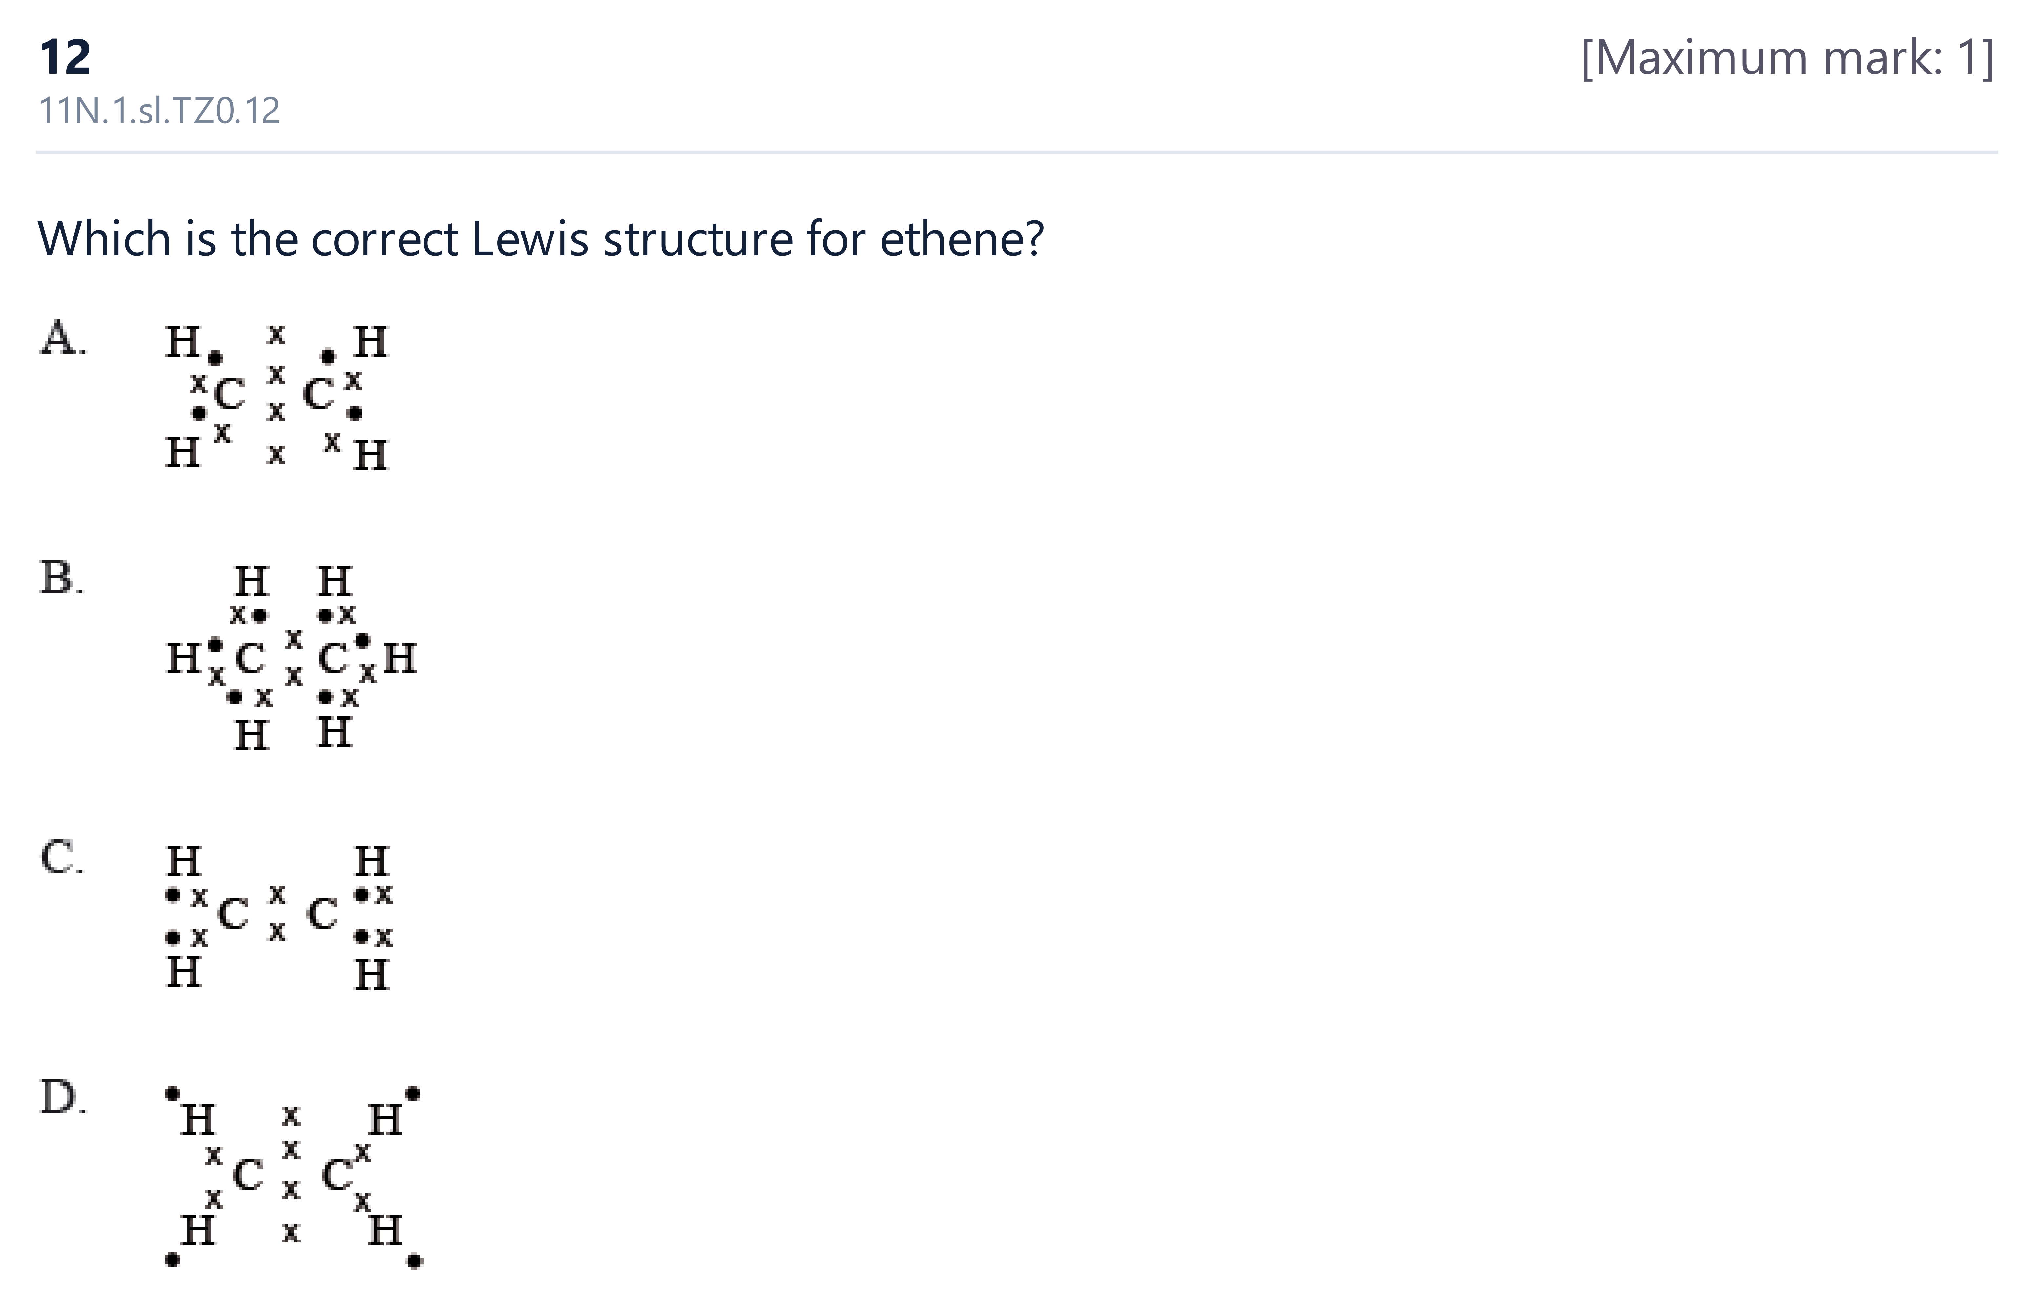2034x1312 pixels.
Task: Select answer option letter A
Action: [62, 338]
